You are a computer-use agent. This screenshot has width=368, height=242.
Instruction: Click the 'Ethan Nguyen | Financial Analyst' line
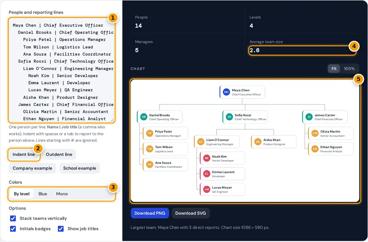pos(64,119)
